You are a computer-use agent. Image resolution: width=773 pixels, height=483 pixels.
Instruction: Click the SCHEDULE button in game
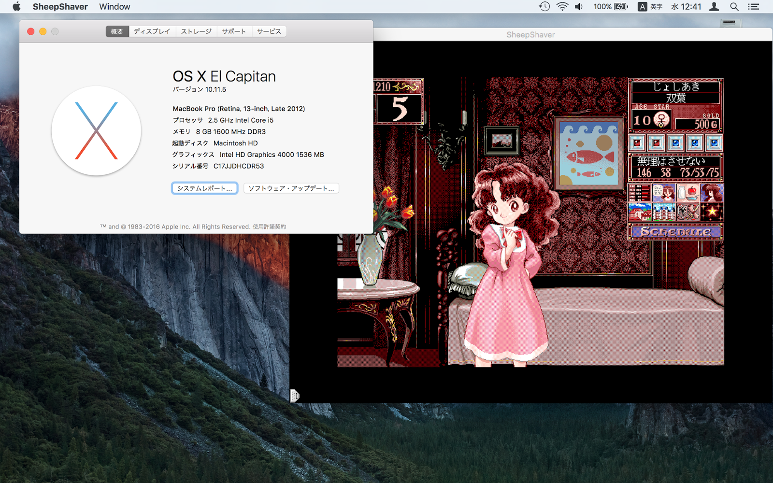675,232
